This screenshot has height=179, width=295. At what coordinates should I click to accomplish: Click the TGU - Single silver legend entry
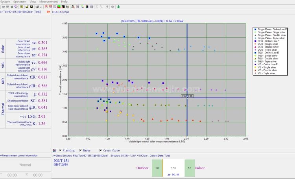point(266,55)
